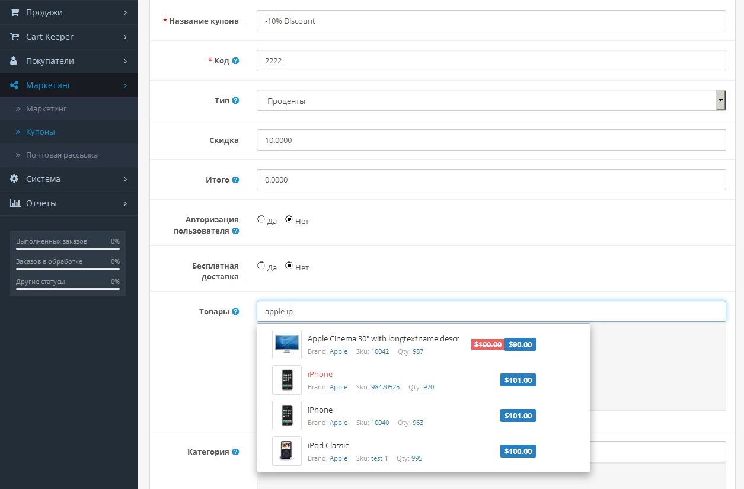This screenshot has width=744, height=489.
Task: Click iPod Classic product thumbnail
Action: 287,451
